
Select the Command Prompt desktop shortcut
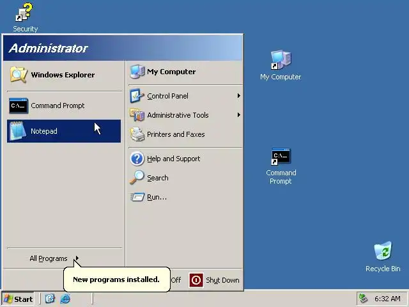pos(281,157)
